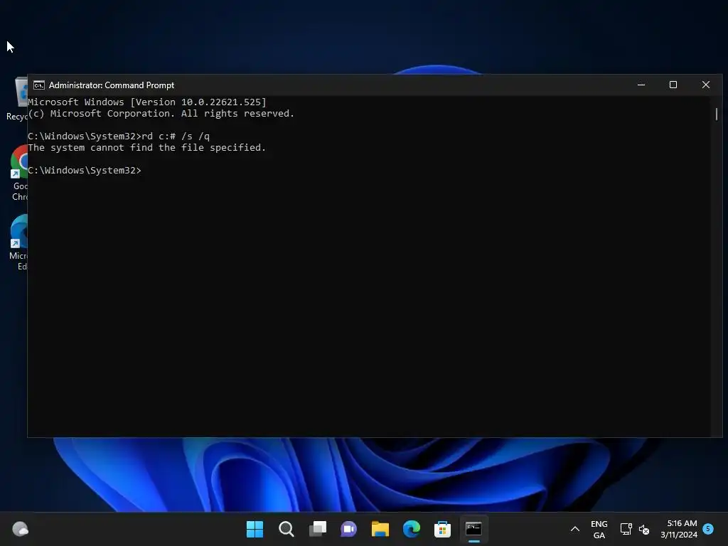The width and height of the screenshot is (728, 546).
Task: Click '(c) Microsoft Corporation. All rights reserved.' line
Action: click(161, 114)
